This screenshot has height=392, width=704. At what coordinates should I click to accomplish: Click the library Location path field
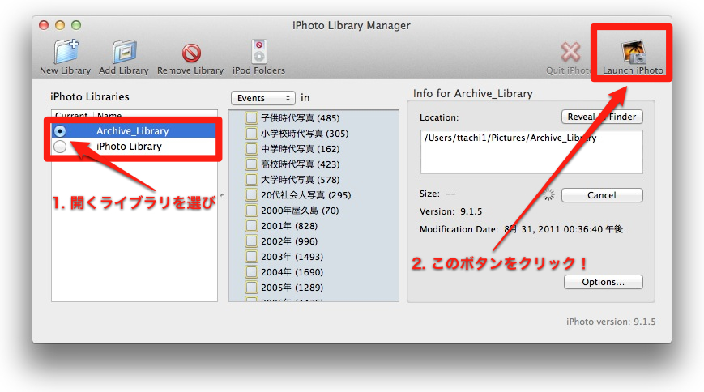531,151
